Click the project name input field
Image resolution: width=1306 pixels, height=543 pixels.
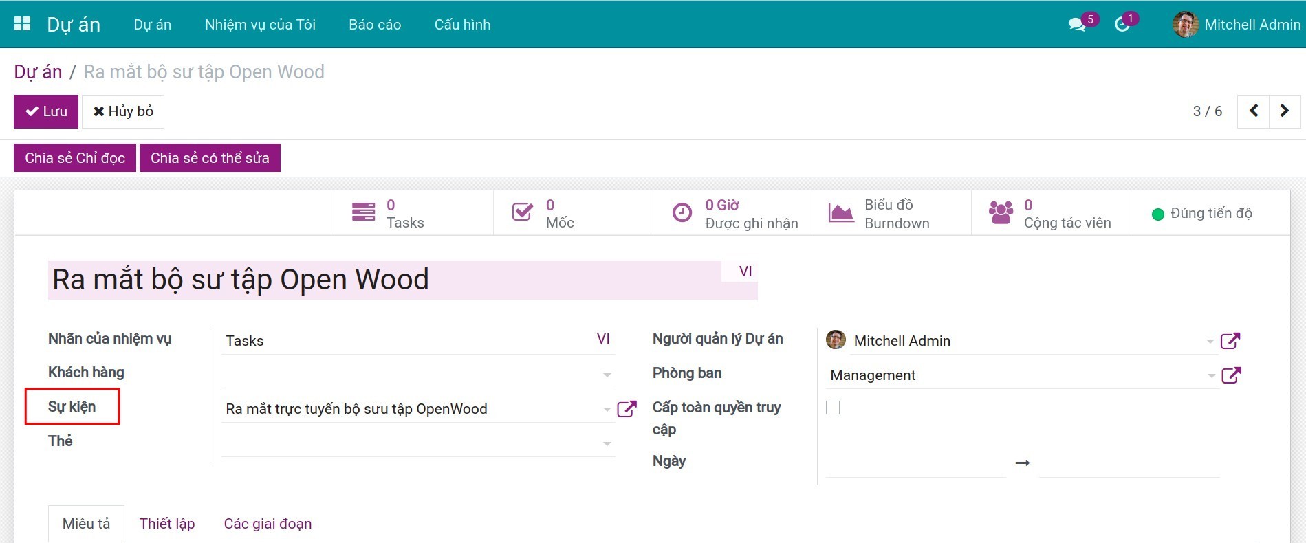click(x=385, y=280)
